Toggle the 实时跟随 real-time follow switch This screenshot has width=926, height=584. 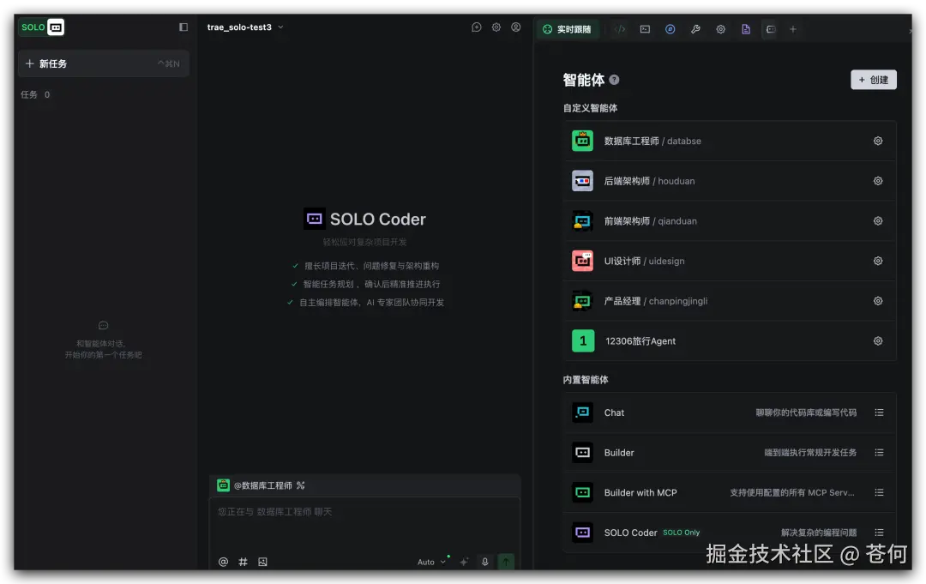(x=568, y=28)
